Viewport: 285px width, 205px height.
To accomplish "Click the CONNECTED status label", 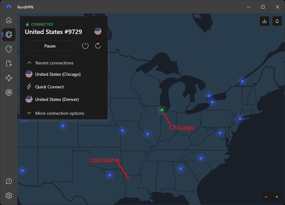I will [42, 24].
